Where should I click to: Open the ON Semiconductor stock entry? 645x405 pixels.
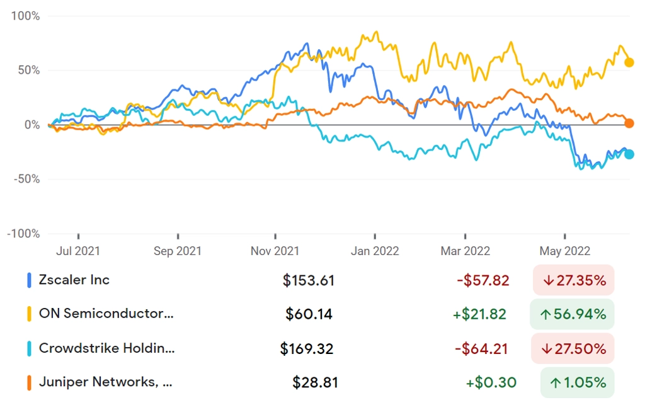click(x=106, y=314)
